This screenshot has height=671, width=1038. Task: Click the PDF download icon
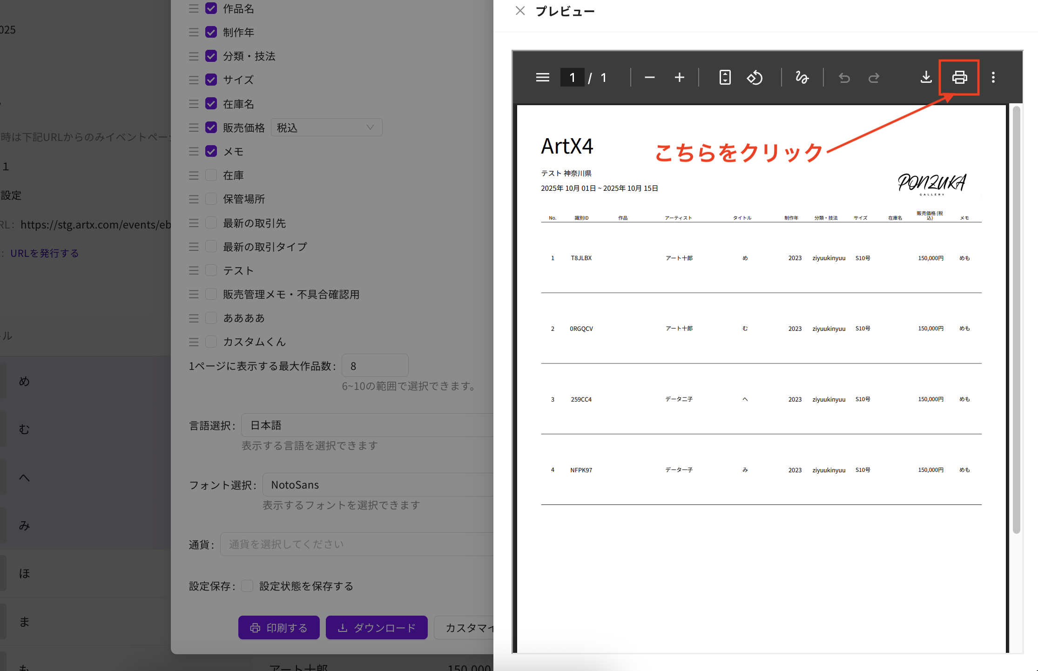(x=926, y=77)
